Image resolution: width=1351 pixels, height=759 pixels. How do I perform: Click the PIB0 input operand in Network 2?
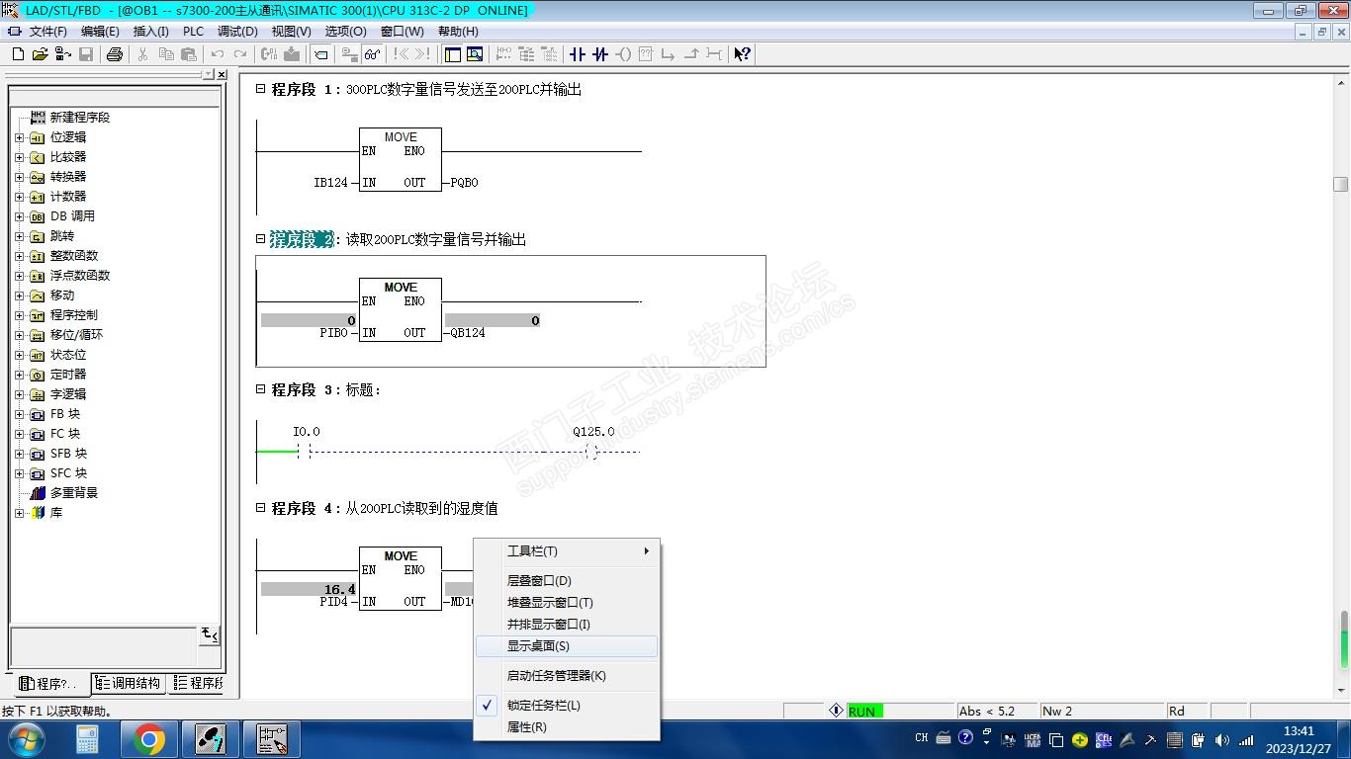click(334, 333)
